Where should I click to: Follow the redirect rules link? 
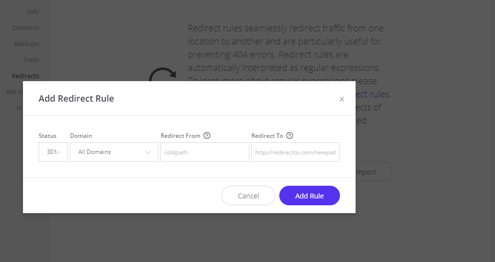click(x=373, y=94)
